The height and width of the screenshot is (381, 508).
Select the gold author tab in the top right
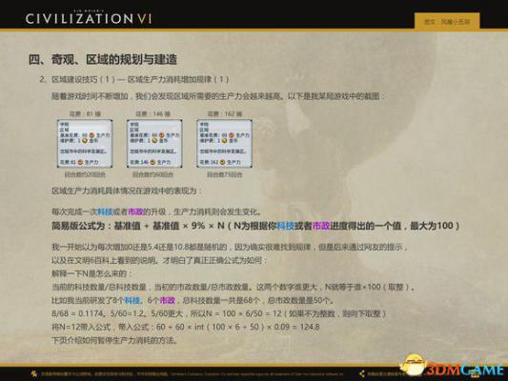[447, 22]
